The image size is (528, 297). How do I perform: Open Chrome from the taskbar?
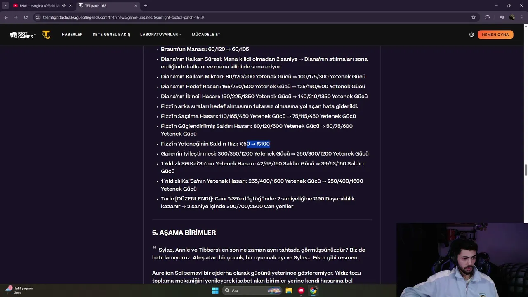tap(313, 290)
